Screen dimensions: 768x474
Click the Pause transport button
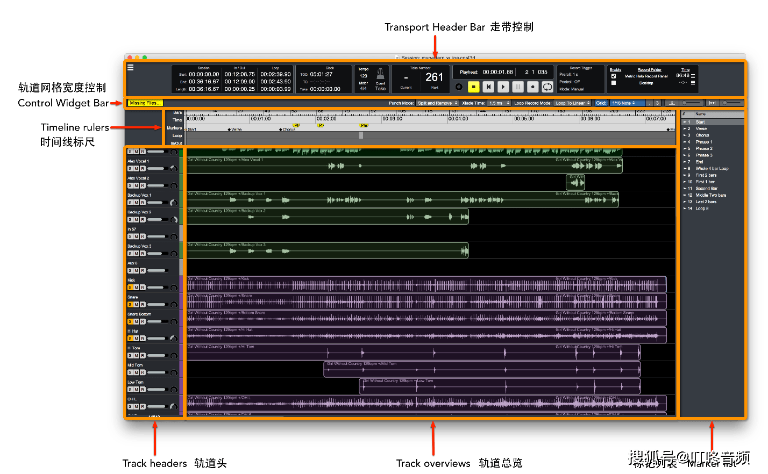[x=518, y=87]
